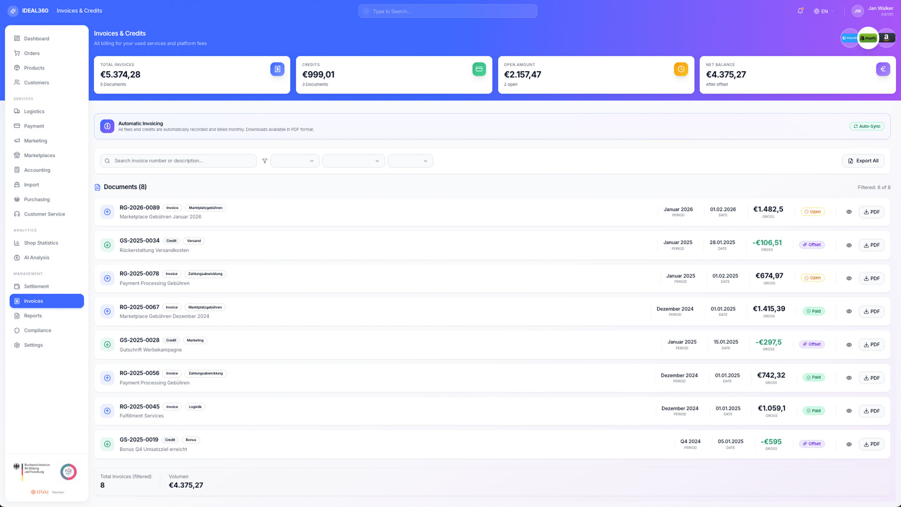Show credit GS-2025-0019 using its eye icon

849,445
